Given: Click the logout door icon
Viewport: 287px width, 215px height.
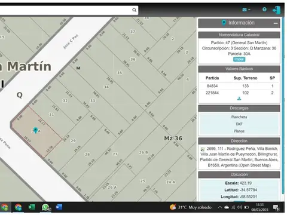Looking at the screenshot, I should tap(276, 10).
